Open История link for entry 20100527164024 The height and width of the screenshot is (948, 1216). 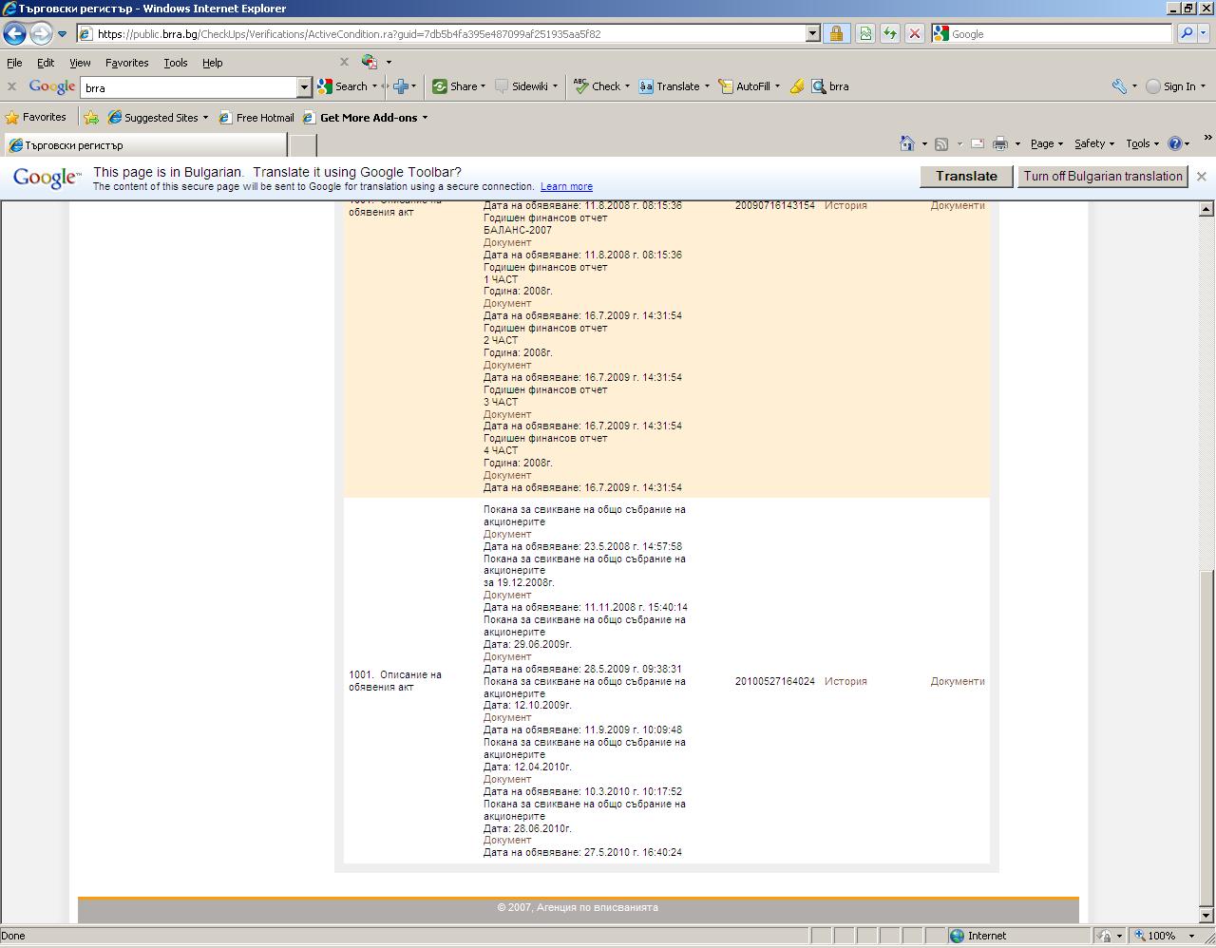point(845,682)
